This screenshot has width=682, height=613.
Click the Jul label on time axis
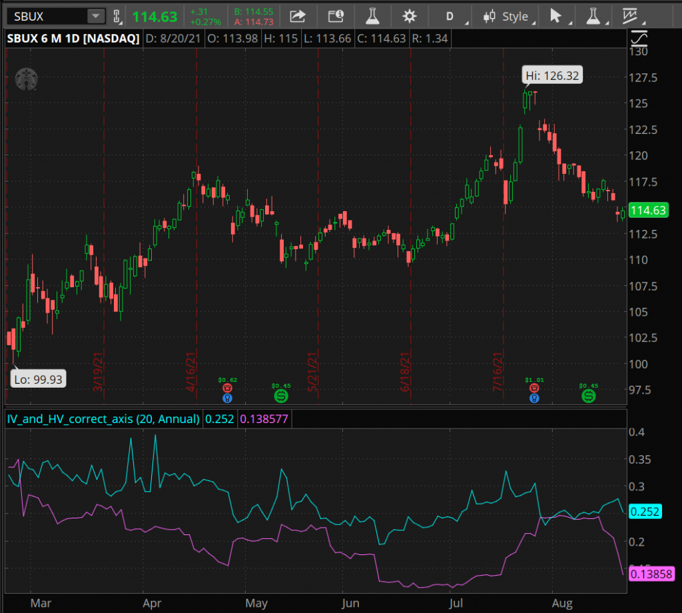coord(456,604)
